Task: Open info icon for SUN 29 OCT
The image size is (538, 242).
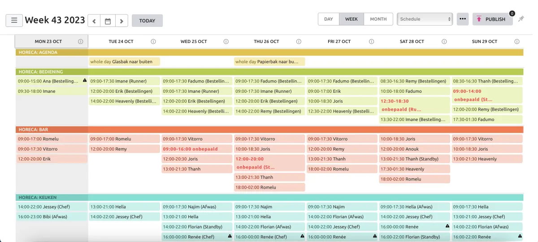Action: pos(517,41)
